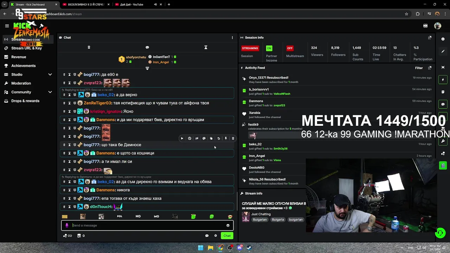Toggle the Partner Income ON badge
The width and height of the screenshot is (450, 253).
(269, 48)
